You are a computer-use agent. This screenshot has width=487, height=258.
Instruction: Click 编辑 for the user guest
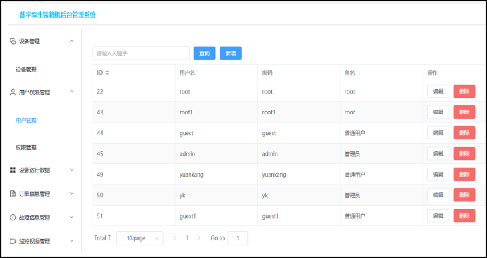point(438,132)
